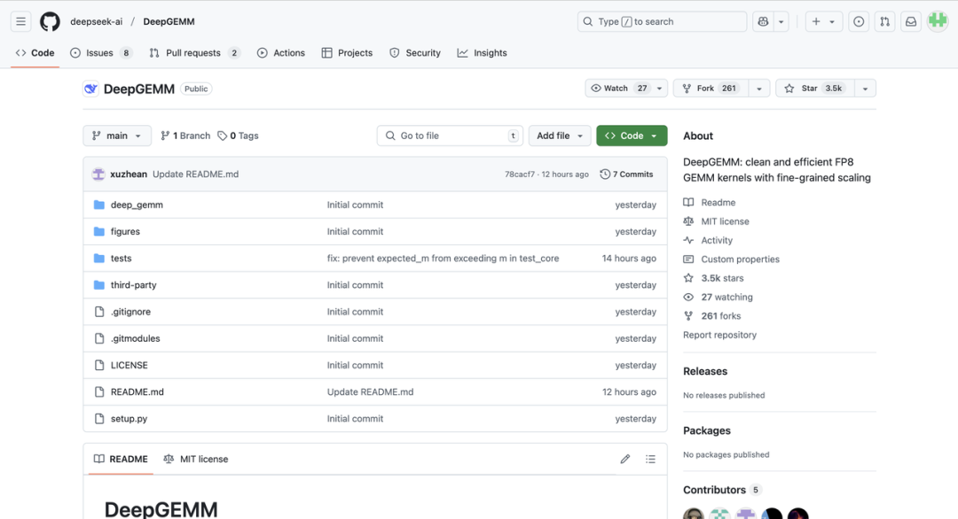
Task: Open the issues inbox icon in header
Action: click(859, 21)
